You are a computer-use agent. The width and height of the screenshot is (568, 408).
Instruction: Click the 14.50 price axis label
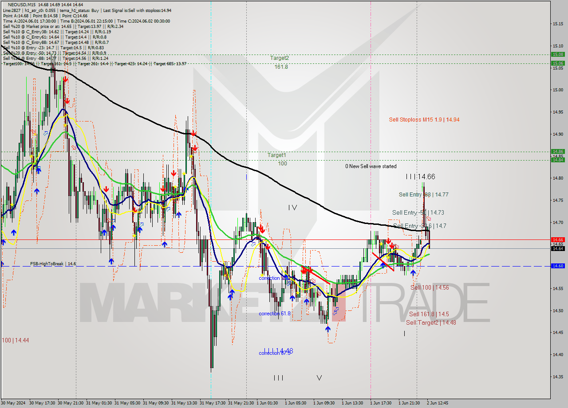pos(558,310)
